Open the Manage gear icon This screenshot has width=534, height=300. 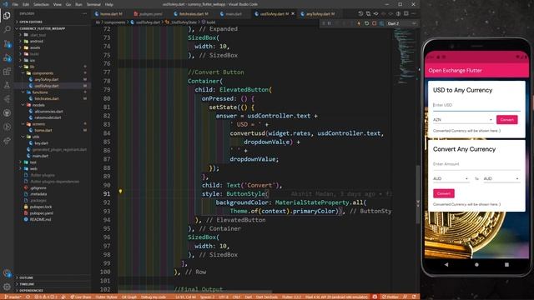(7, 287)
